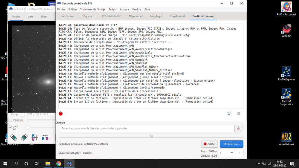Open the Analyse menu
The height and width of the screenshot is (168, 299).
124,9
